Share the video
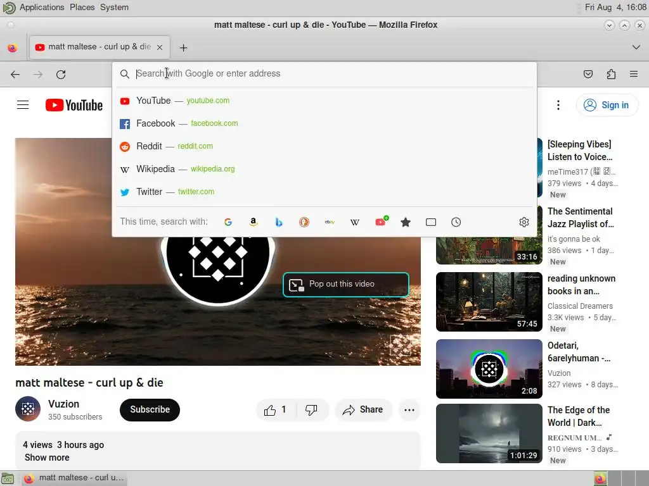The height and width of the screenshot is (486, 649). coord(363,410)
